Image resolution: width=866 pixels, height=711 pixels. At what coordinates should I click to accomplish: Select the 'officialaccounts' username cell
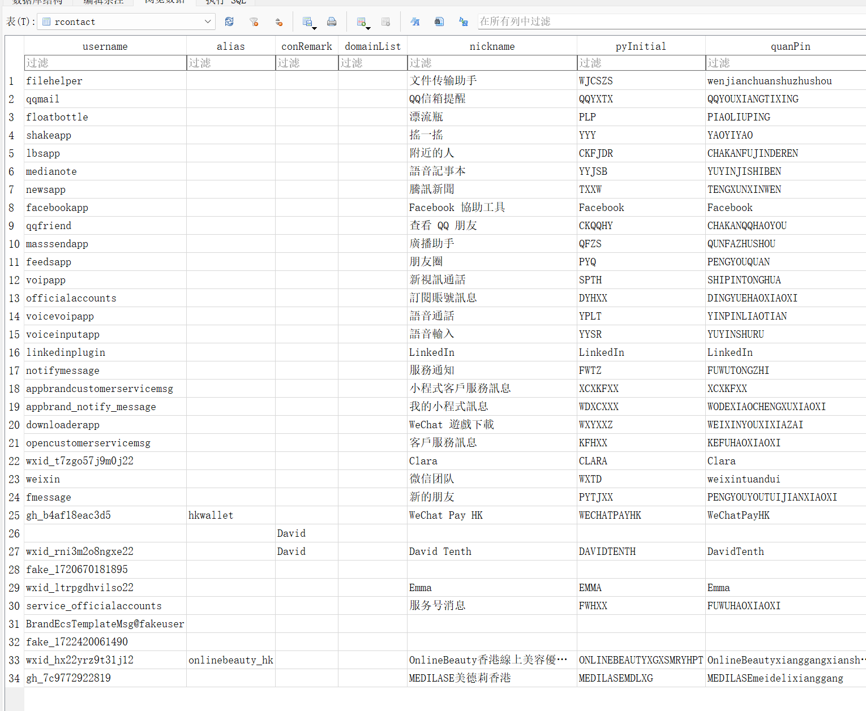(105, 298)
